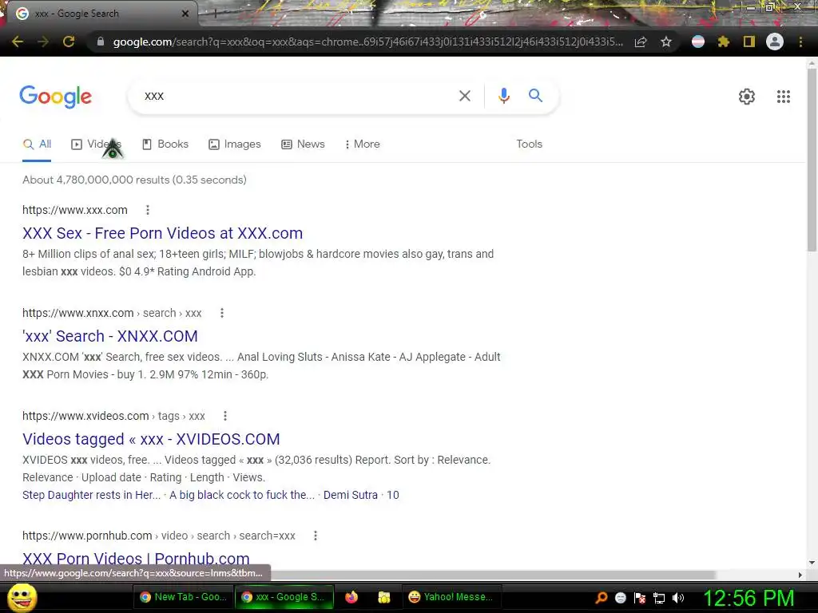Open the Extensions puzzle piece menu
818x613 pixels.
point(724,42)
